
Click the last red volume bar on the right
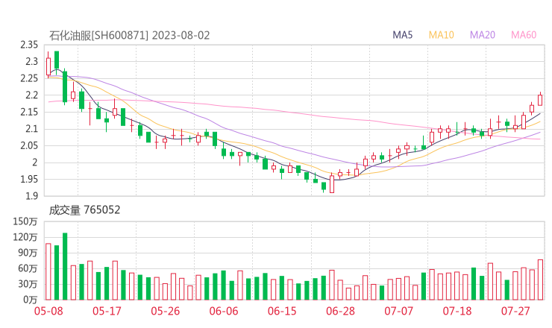click(540, 280)
